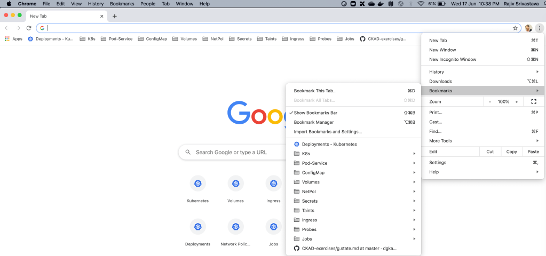
Task: Decrease zoom with the minus button
Action: (489, 101)
